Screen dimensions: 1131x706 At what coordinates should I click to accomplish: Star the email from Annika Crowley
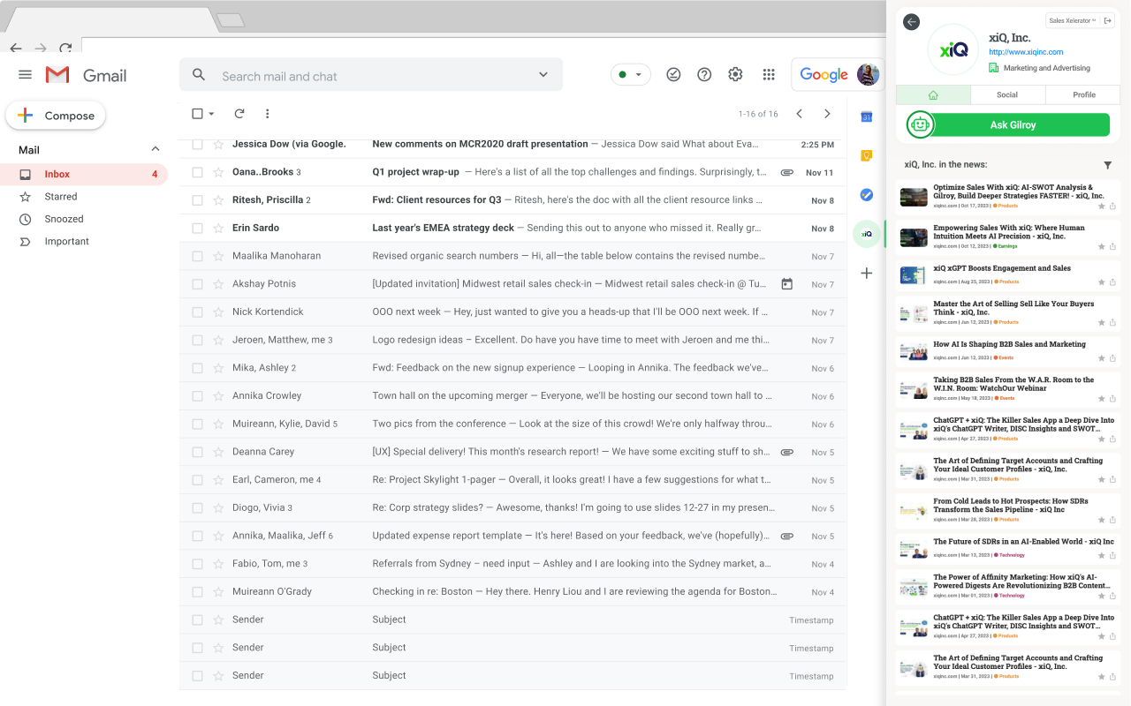(217, 395)
